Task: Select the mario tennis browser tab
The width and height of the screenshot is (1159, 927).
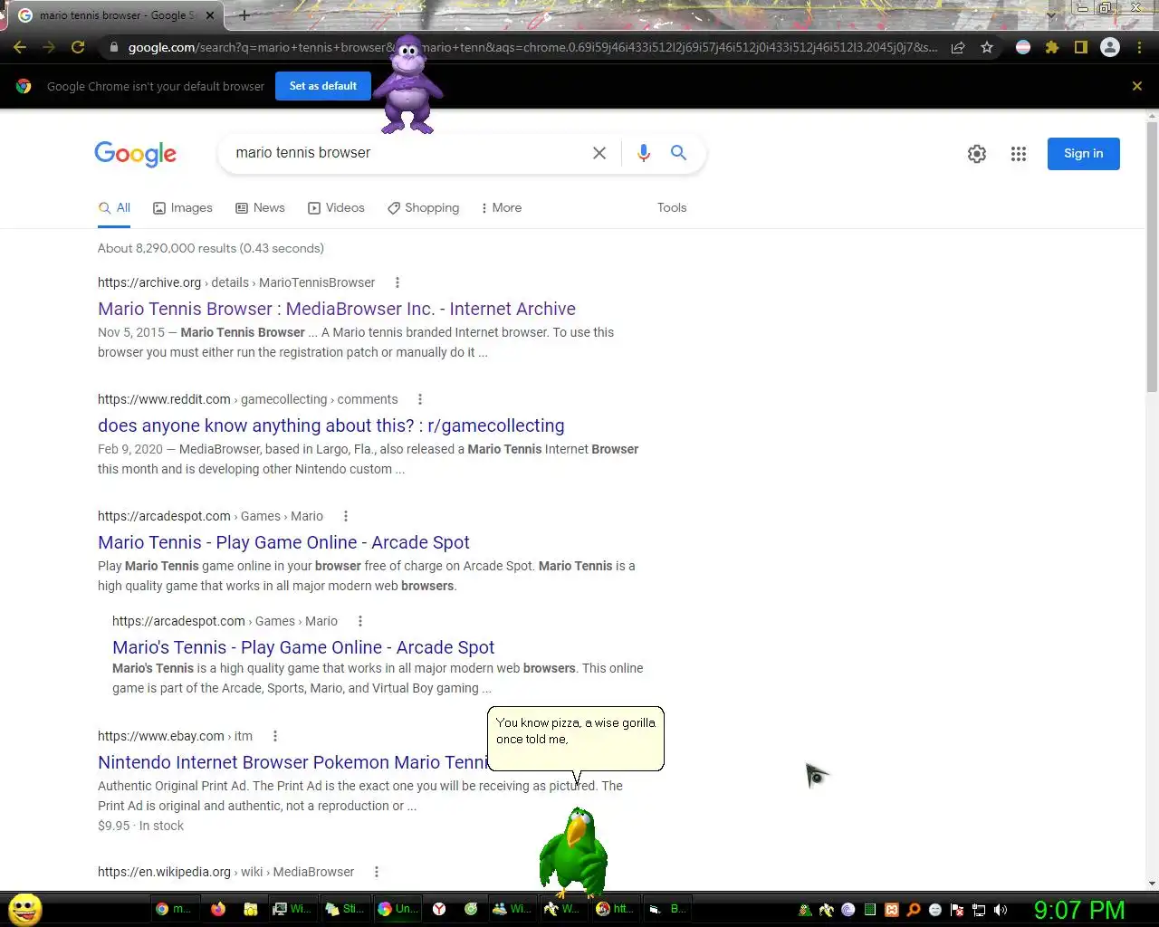Action: pos(116,15)
